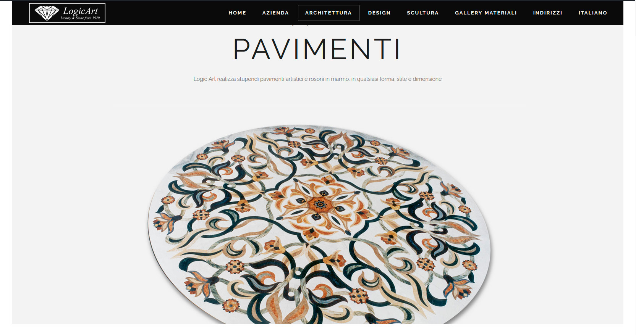Open the ITALIANO language selector

click(593, 13)
